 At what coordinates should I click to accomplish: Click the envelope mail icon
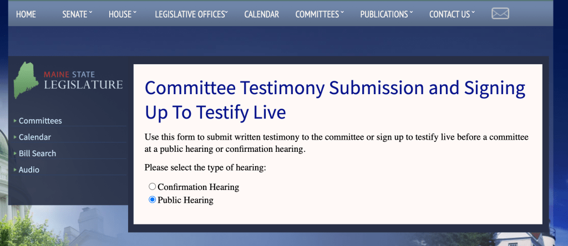[500, 14]
